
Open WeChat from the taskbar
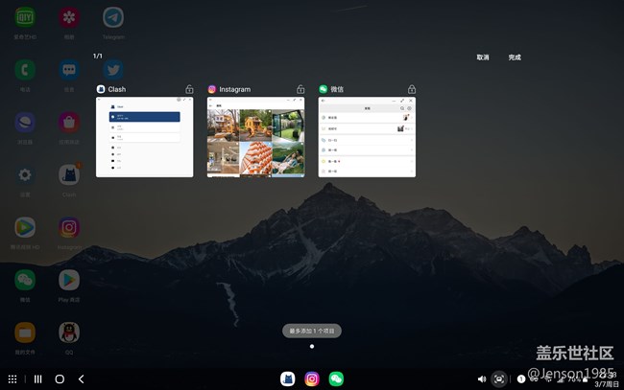336,379
